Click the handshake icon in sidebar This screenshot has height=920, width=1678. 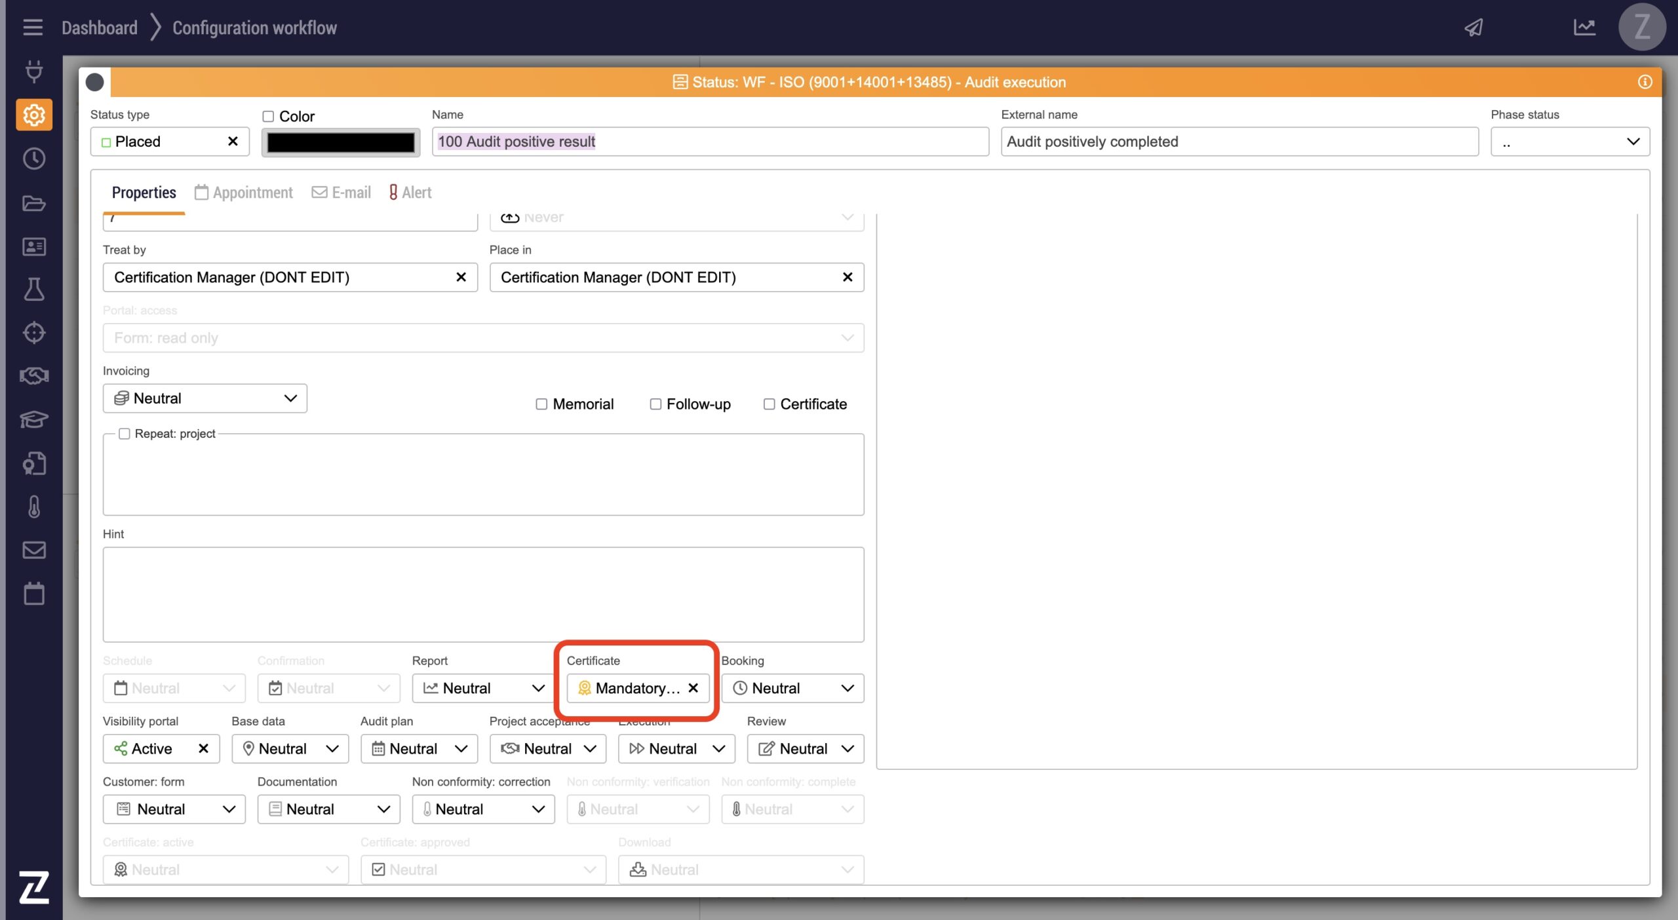point(34,375)
